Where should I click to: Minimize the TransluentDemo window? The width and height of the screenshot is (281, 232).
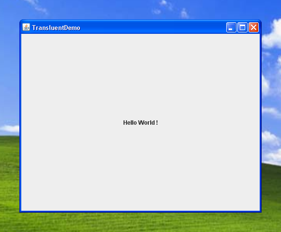pos(231,28)
